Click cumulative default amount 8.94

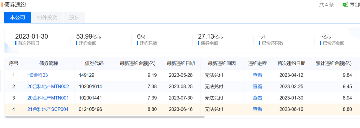click(347, 98)
